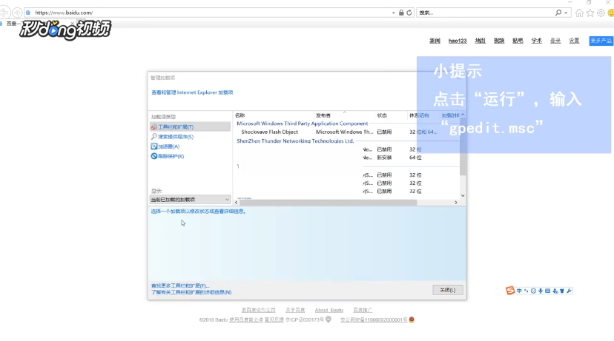
Task: Click the accelerators icon in sidebar
Action: pos(154,146)
